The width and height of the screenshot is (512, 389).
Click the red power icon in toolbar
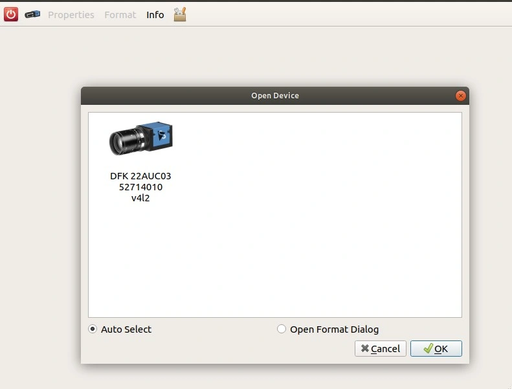tap(11, 14)
